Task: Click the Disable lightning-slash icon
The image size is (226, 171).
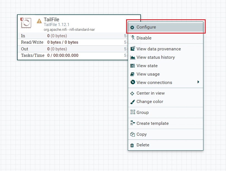Action: (x=133, y=38)
